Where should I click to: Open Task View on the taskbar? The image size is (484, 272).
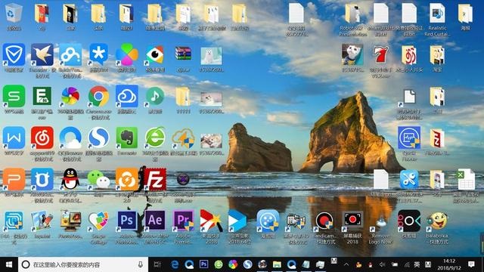tap(157, 264)
